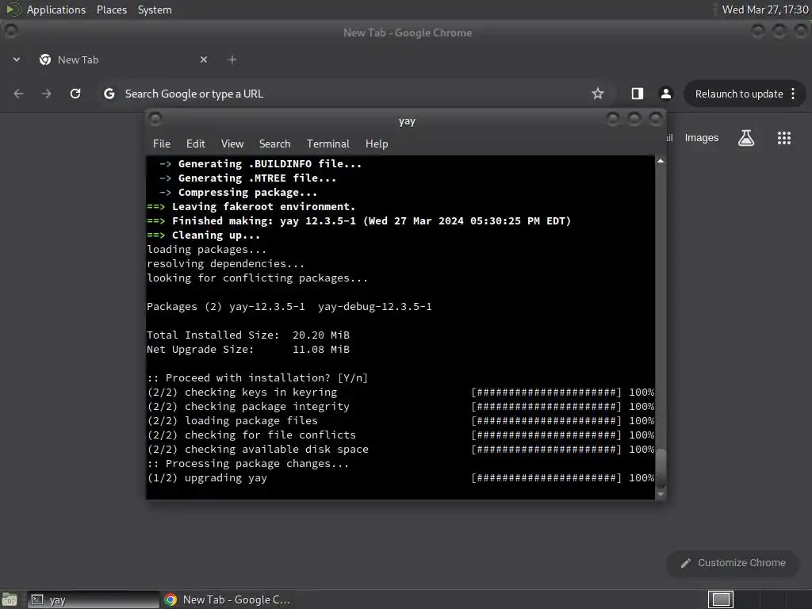
Task: Open Chrome's side panel icon
Action: point(638,94)
